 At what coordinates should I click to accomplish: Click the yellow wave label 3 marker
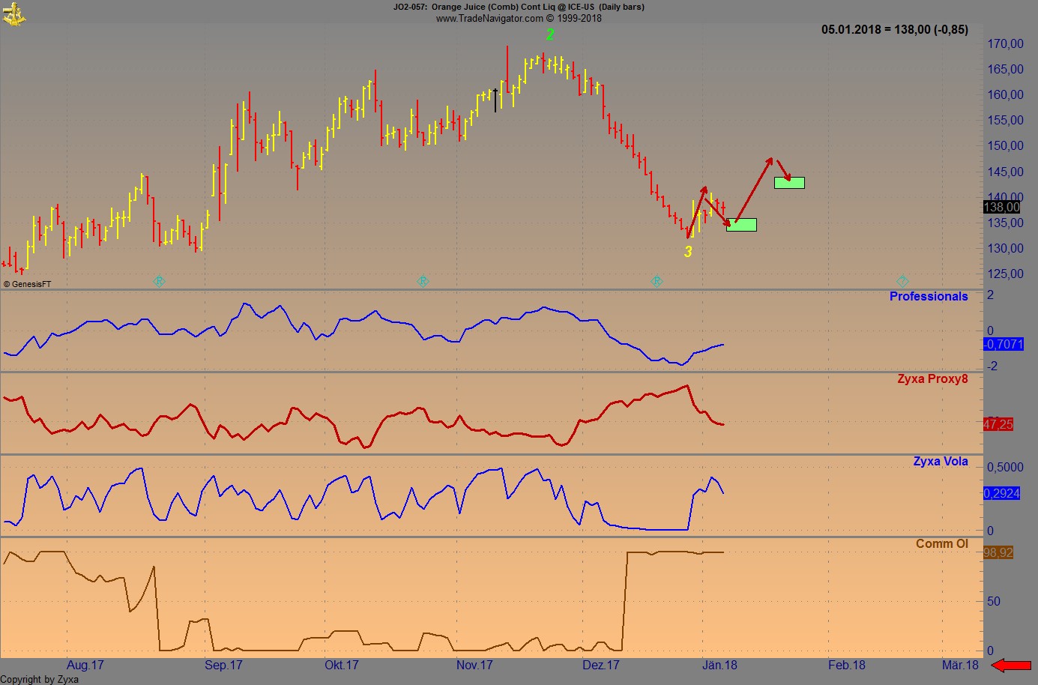tap(688, 251)
